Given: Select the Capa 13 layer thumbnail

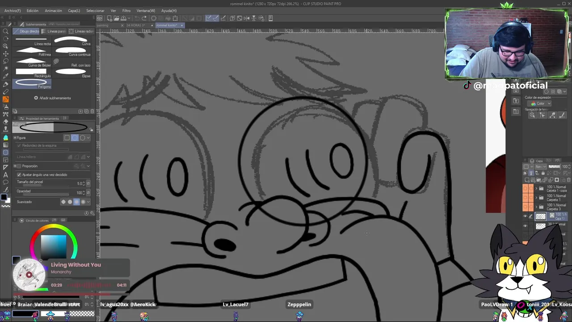Looking at the screenshot, I should click(541, 216).
